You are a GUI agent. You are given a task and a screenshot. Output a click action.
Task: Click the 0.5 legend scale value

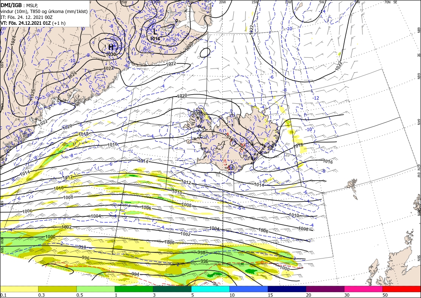tap(80, 295)
